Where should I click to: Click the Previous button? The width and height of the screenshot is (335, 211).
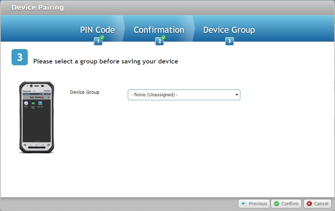[x=254, y=203]
